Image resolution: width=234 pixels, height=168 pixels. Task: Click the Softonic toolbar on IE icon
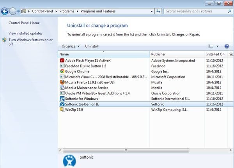[x=62, y=104]
